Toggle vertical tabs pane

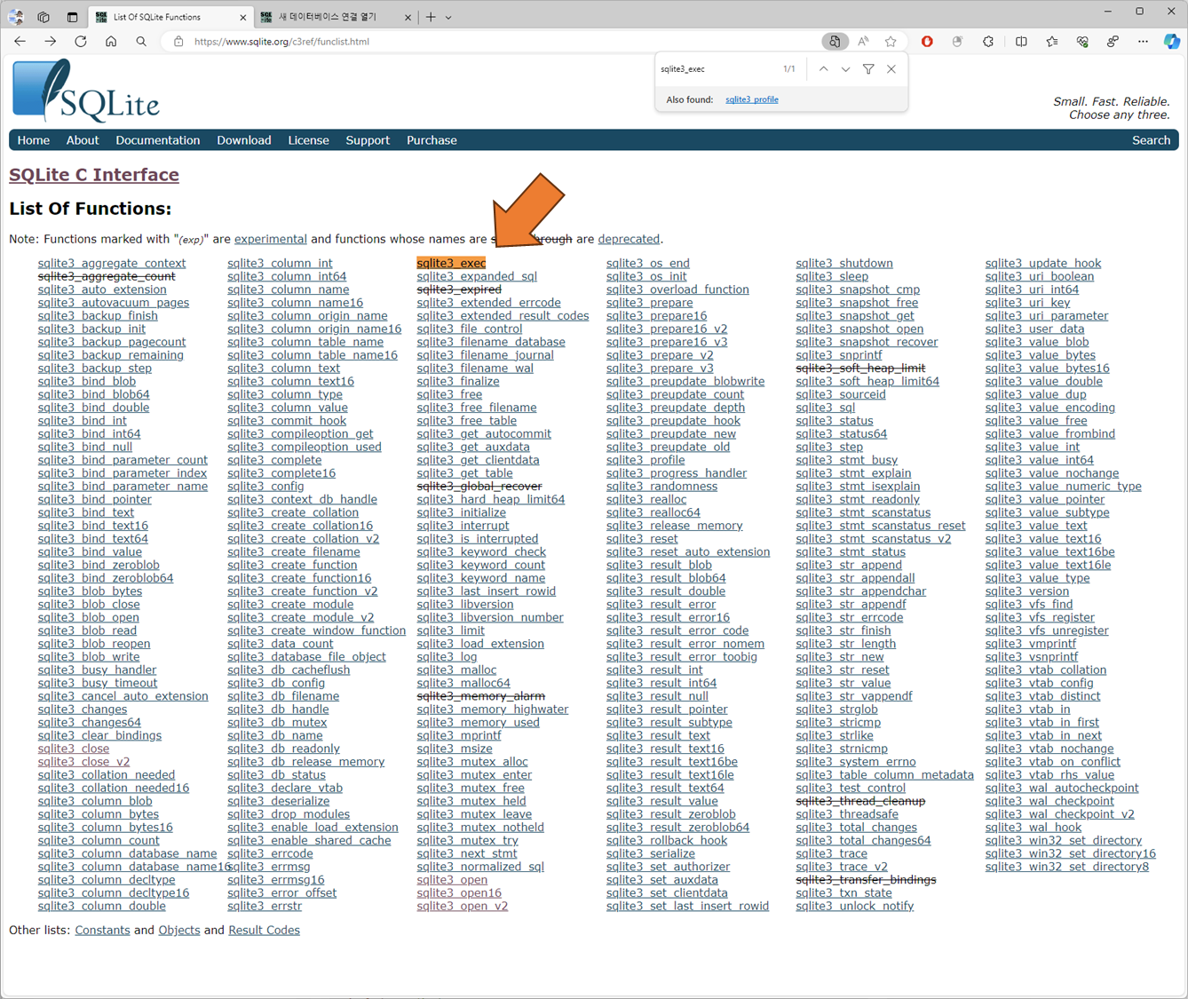coord(72,17)
